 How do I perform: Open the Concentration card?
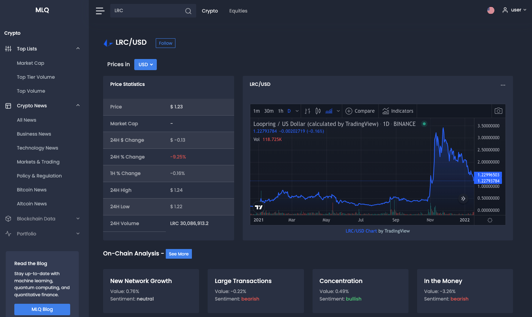click(x=361, y=291)
